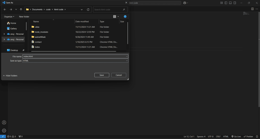The image size is (260, 139).
Task: Open notifications bell in status bar
Action: pyautogui.click(x=257, y=137)
